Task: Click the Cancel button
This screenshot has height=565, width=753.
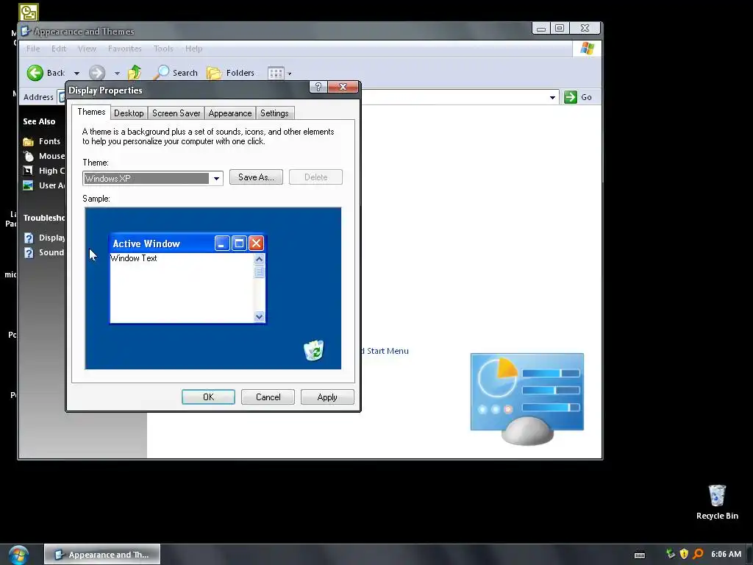Action: coord(268,397)
